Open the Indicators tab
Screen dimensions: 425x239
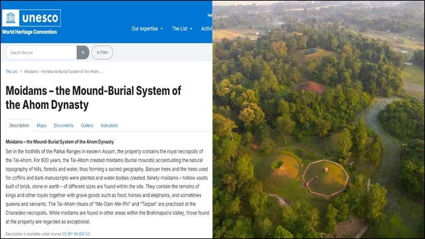[x=109, y=125]
